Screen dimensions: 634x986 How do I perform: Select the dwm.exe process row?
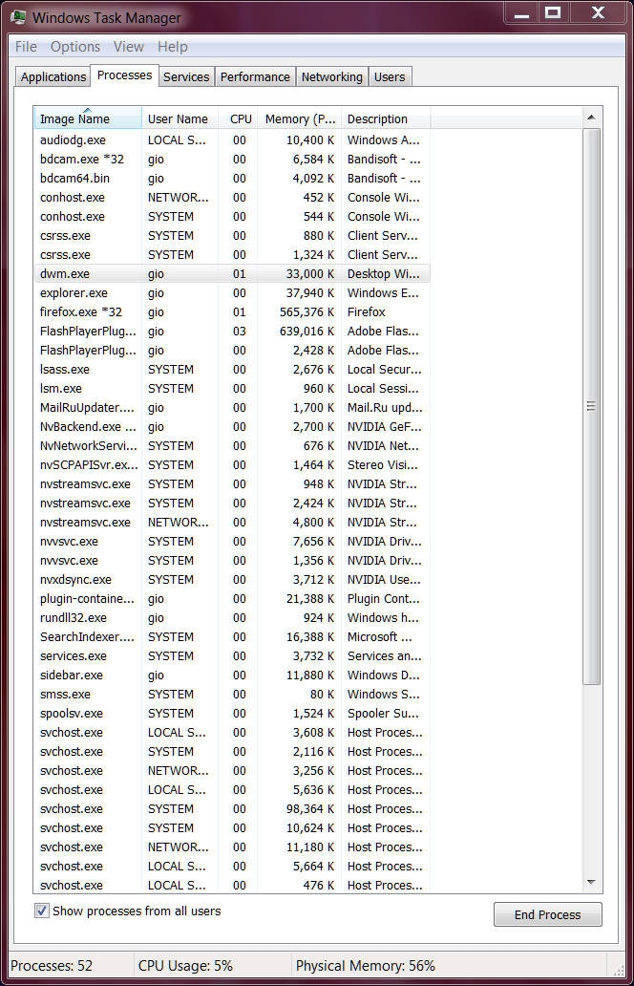coord(232,273)
